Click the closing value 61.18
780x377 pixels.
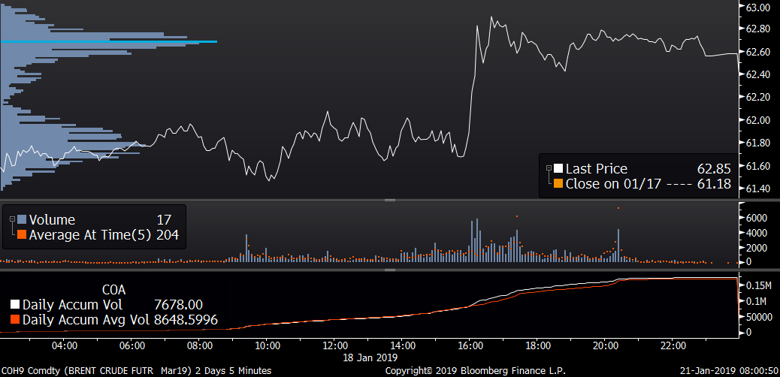coord(714,183)
